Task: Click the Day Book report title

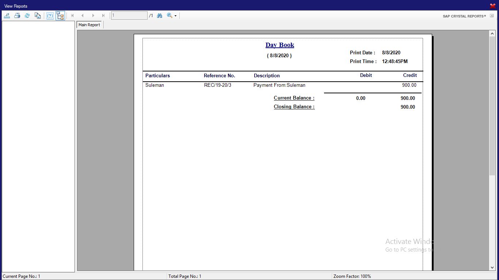Action: (x=280, y=45)
